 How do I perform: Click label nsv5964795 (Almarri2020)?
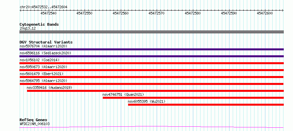coord(43,81)
